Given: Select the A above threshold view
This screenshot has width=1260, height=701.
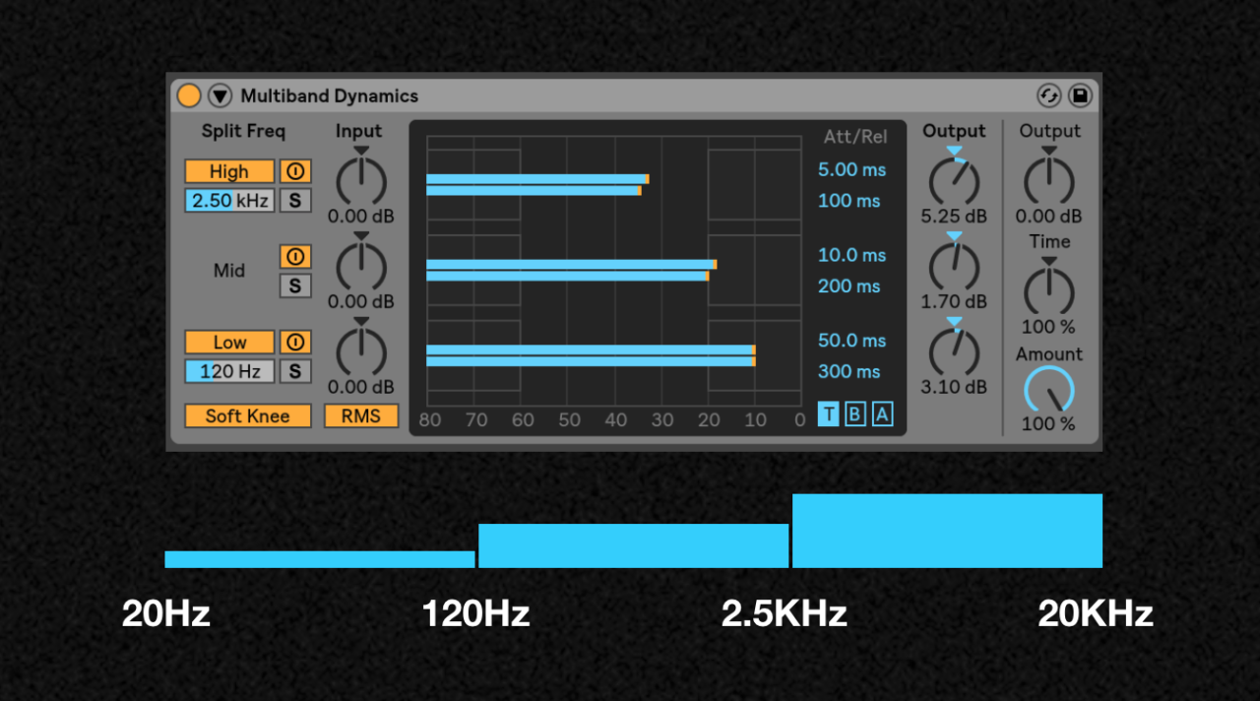Looking at the screenshot, I should 881,414.
